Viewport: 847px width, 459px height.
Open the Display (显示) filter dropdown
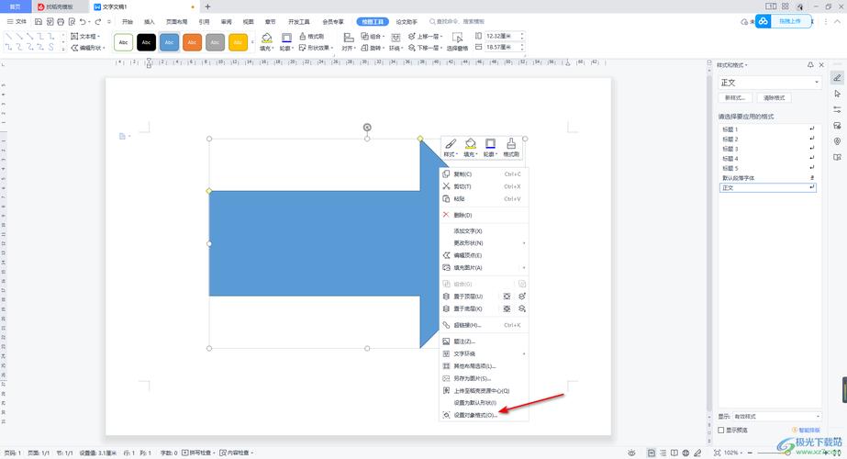777,417
